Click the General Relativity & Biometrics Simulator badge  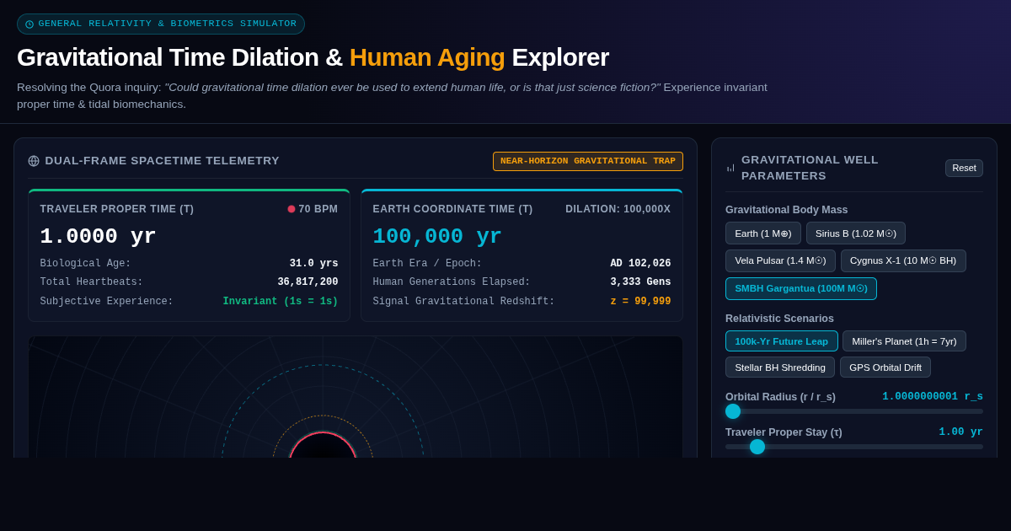click(x=161, y=24)
